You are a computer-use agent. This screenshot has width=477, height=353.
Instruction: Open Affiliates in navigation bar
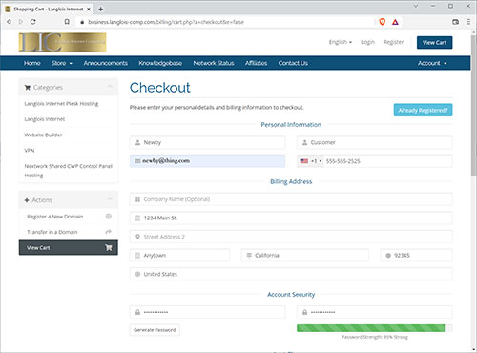(x=256, y=63)
